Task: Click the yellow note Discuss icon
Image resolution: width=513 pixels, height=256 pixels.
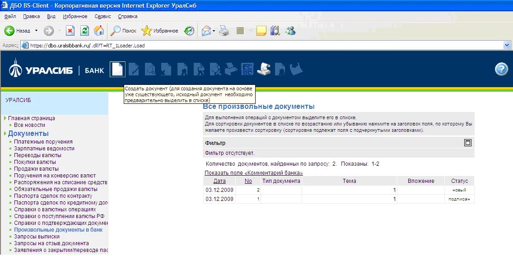Action: pos(261,31)
